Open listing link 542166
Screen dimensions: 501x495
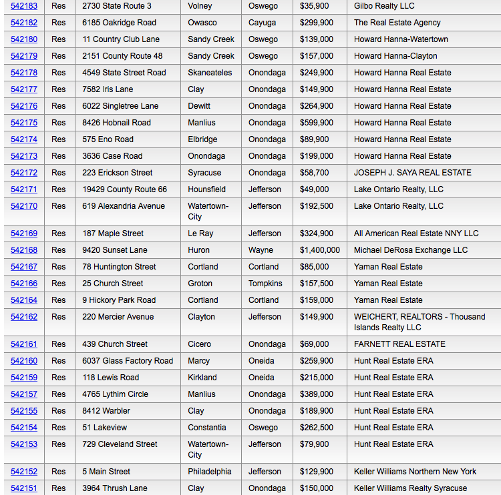(24, 283)
